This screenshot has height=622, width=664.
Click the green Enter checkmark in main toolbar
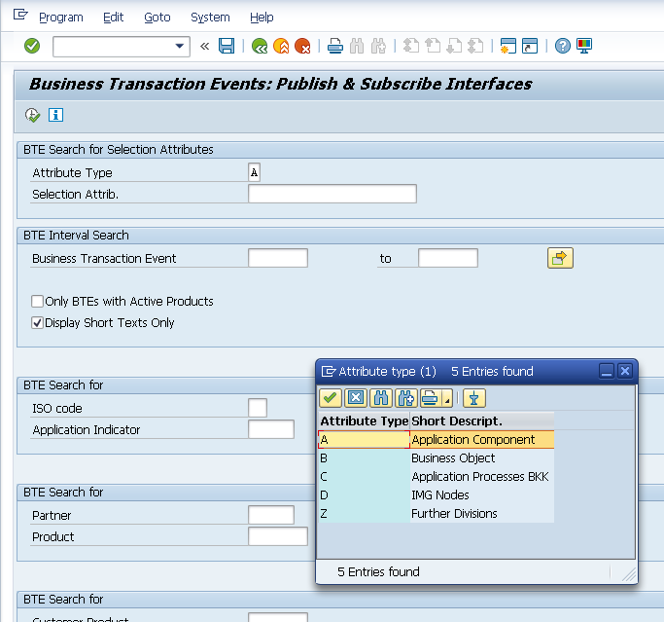[x=32, y=46]
